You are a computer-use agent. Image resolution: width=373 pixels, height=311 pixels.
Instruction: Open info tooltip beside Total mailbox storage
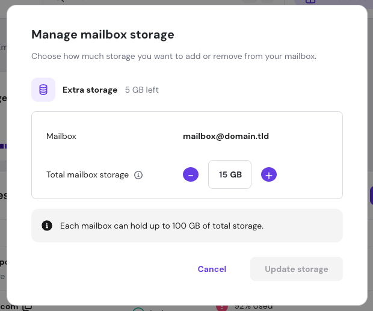(x=138, y=175)
